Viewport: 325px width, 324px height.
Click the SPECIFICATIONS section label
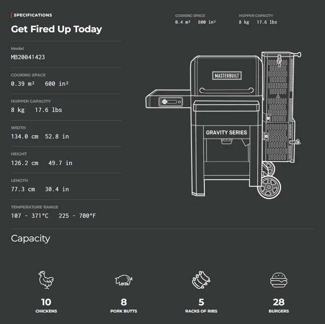pyautogui.click(x=33, y=15)
